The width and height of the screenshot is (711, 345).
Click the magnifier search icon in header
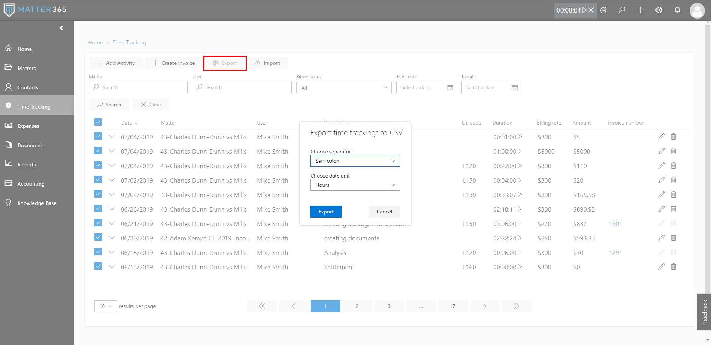click(622, 10)
